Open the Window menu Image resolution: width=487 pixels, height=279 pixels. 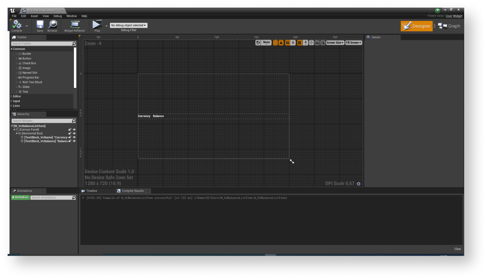coord(72,16)
